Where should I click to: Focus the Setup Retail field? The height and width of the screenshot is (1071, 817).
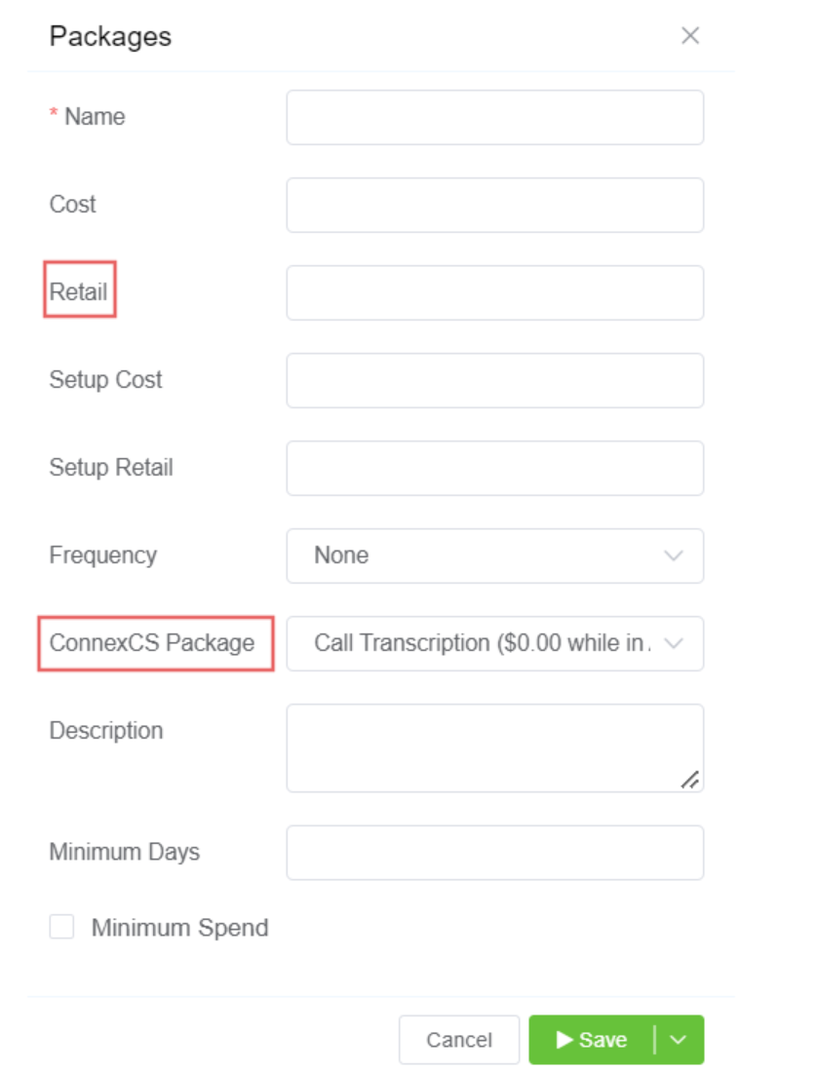tap(494, 468)
